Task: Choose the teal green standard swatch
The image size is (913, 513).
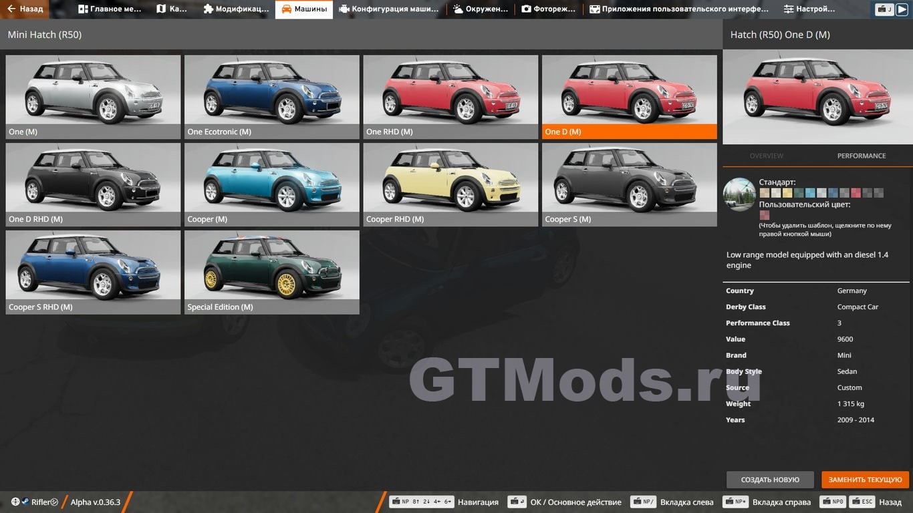Action: coord(799,193)
